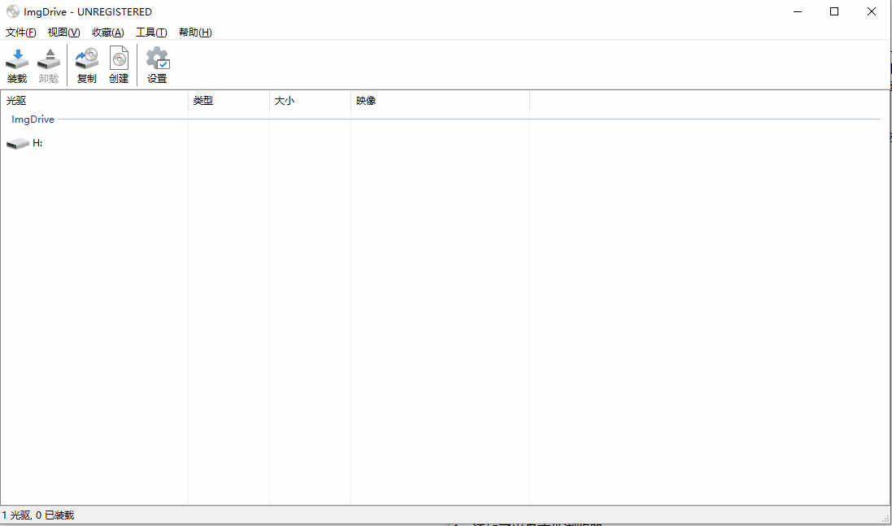
Task: Collapse the ImgDrive group header
Action: [33, 120]
